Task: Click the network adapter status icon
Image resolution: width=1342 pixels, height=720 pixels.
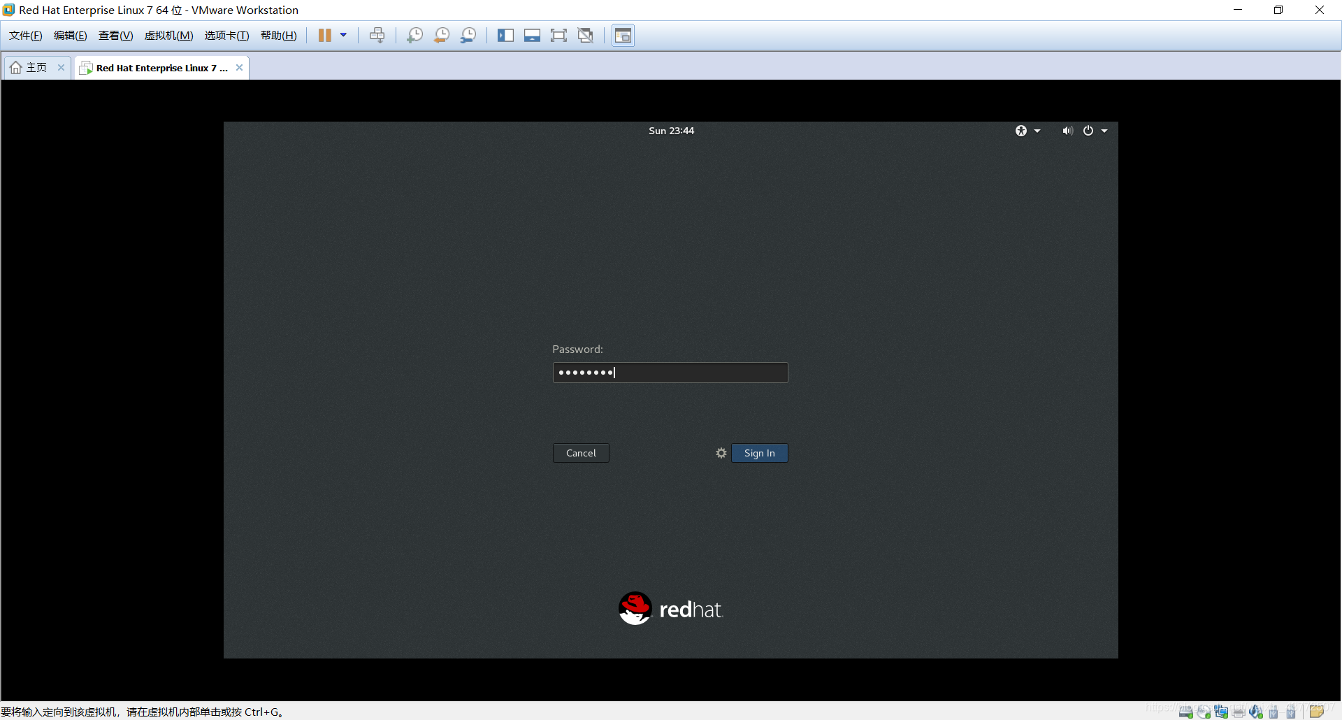Action: pyautogui.click(x=1221, y=711)
